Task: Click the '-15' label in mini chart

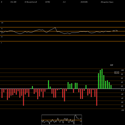Action: coord(80,121)
